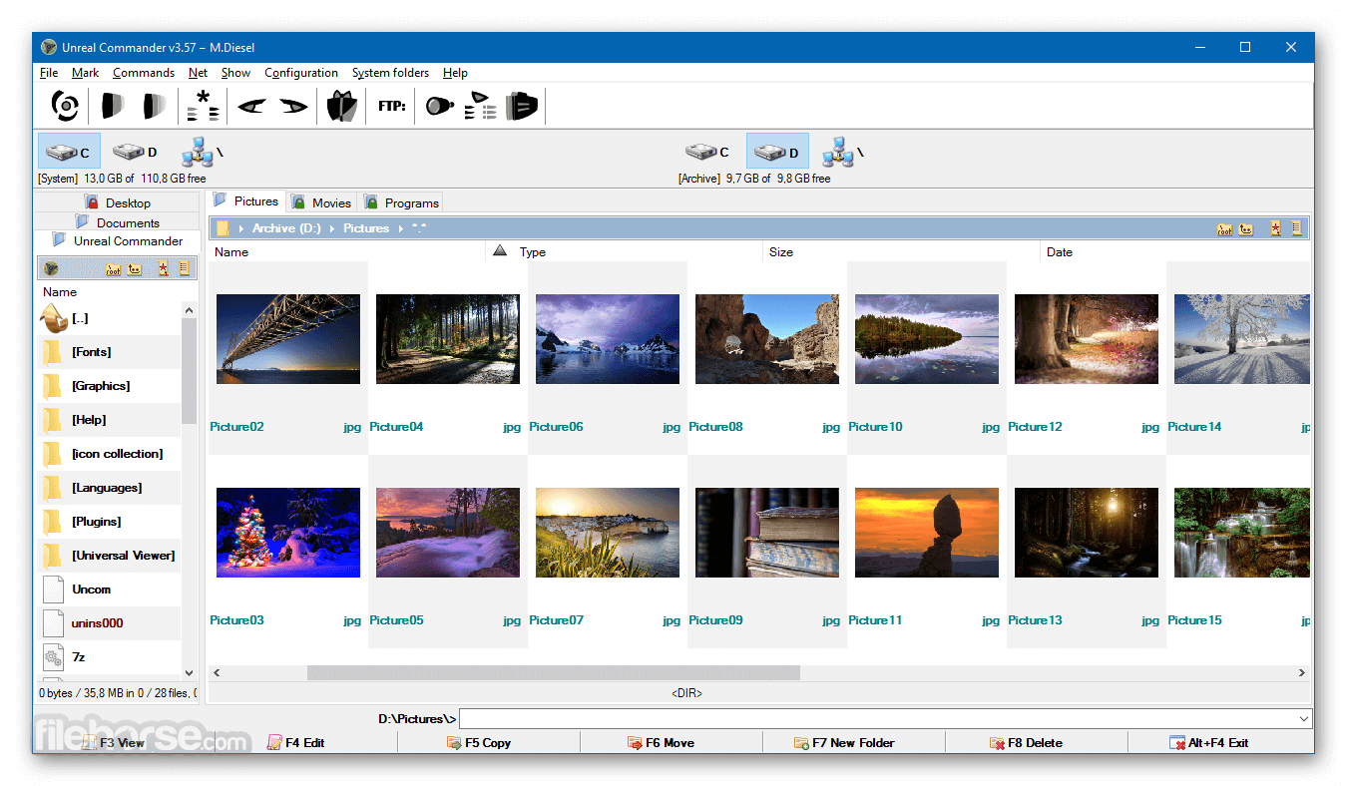The height and width of the screenshot is (786, 1347).
Task: Select the Picture09 books thumbnail
Action: (766, 533)
